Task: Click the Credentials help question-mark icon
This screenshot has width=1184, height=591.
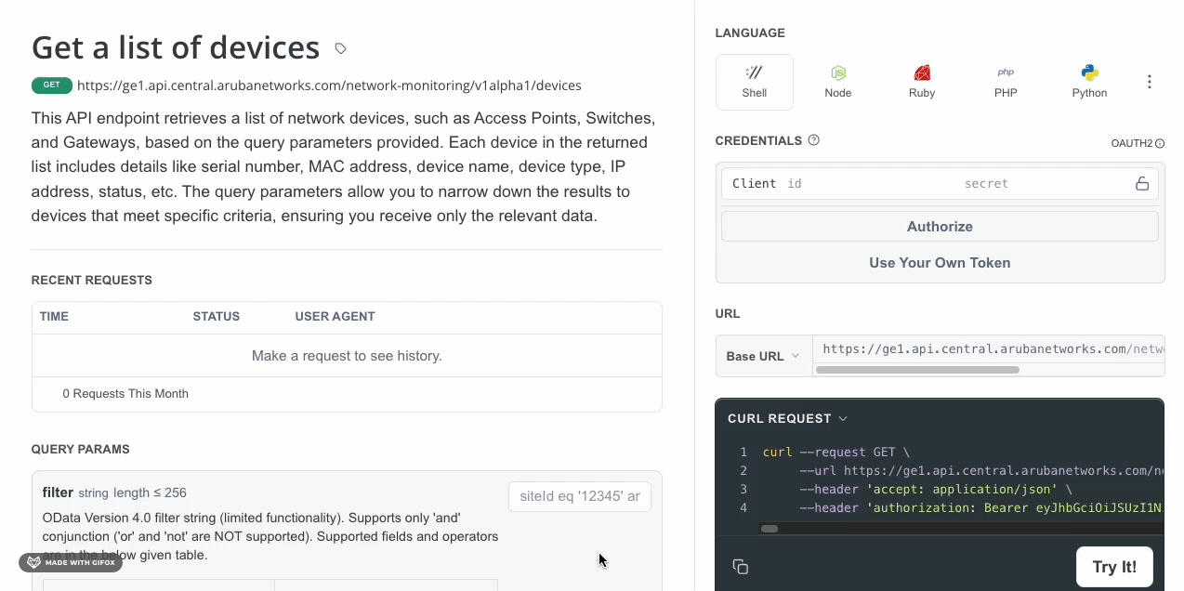Action: (814, 140)
